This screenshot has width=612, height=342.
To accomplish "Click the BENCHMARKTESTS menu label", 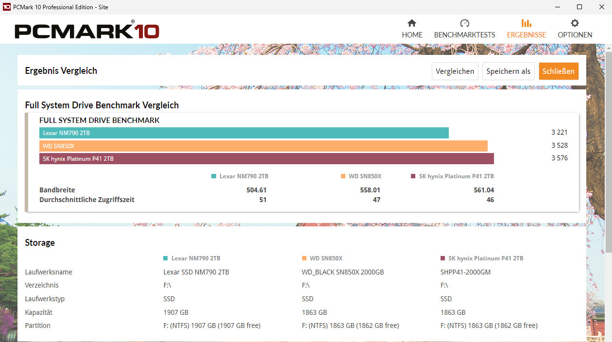I will pyautogui.click(x=464, y=35).
